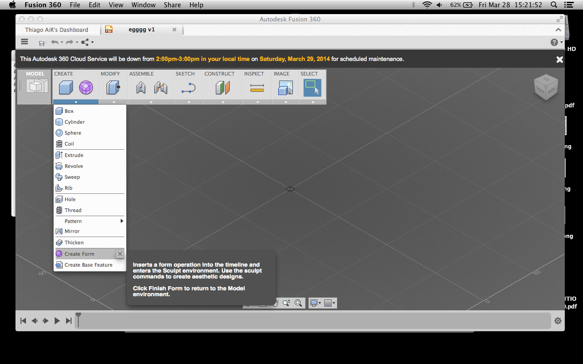
Task: Expand the CONSTRUCT panel dropdown arrow
Action: pos(223,102)
